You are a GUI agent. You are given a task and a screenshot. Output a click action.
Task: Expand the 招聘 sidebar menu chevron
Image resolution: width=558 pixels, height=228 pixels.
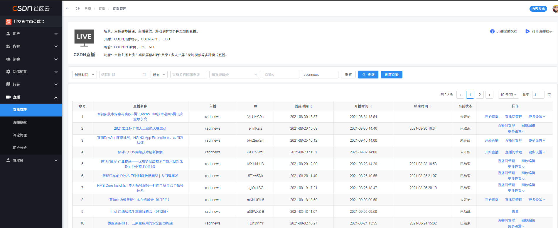click(56, 59)
